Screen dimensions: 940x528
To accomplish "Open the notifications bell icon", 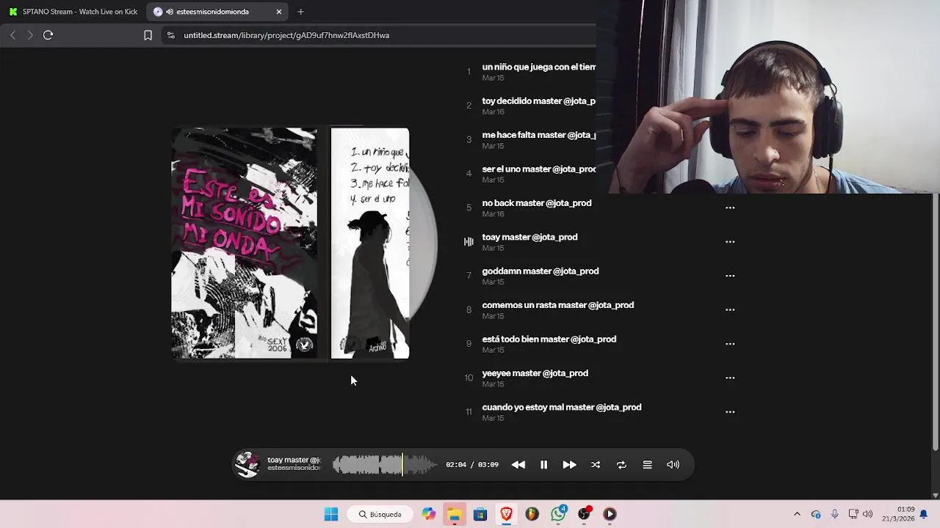I will 924,514.
